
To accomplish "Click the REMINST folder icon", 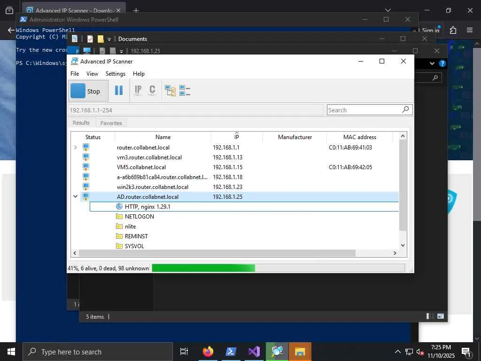I will (x=119, y=236).
